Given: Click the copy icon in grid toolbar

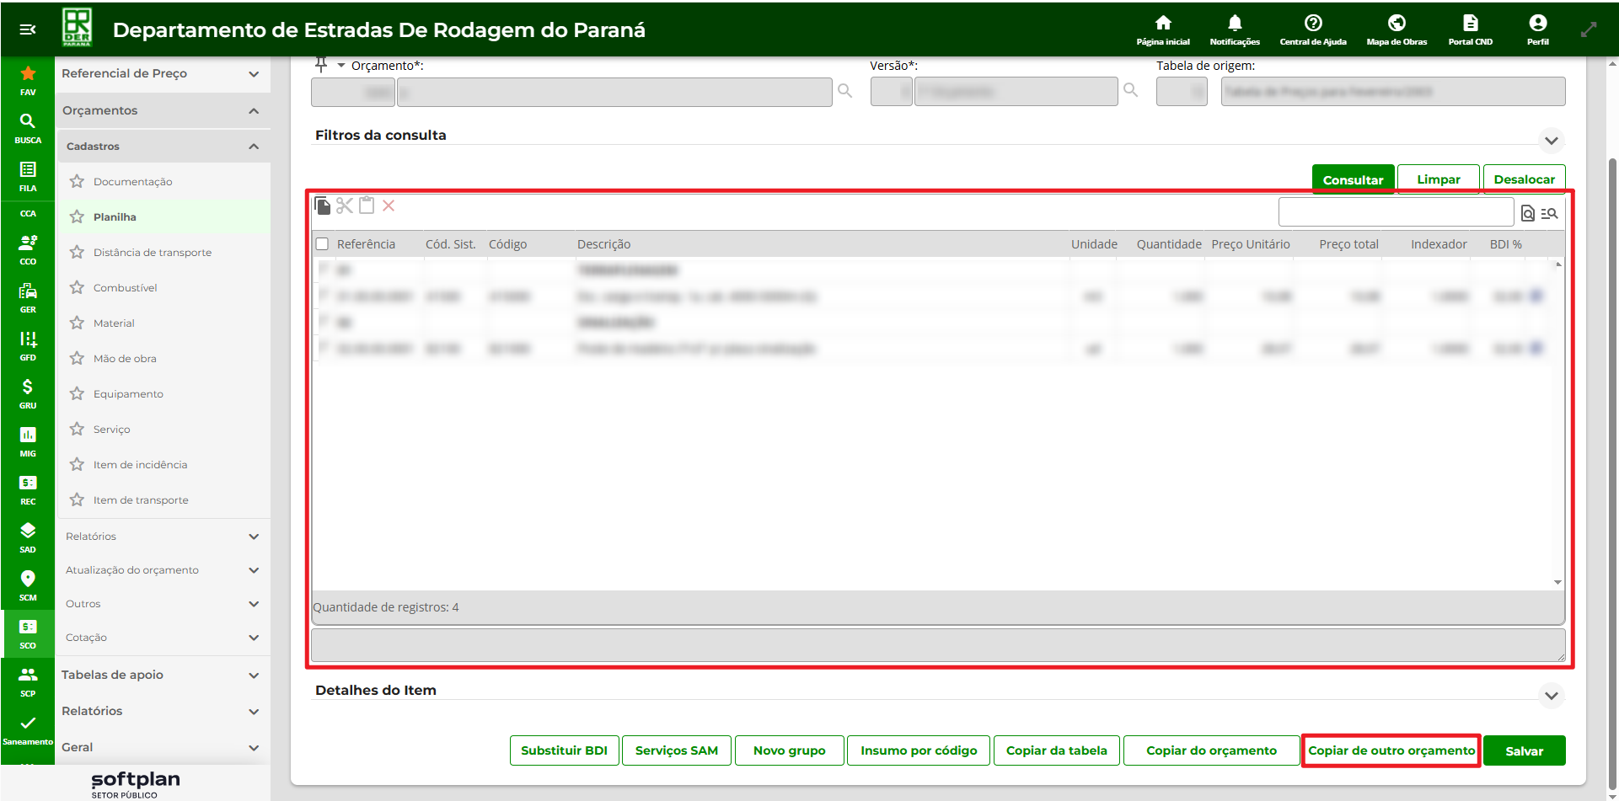Looking at the screenshot, I should point(322,206).
